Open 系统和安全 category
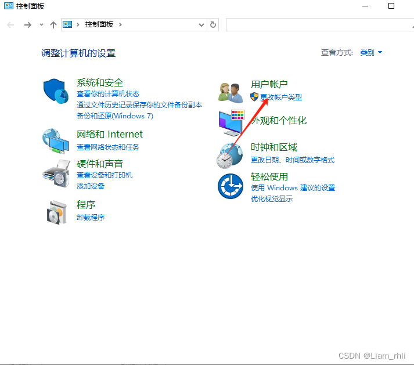Viewport: 414px width, 365px height. (100, 82)
